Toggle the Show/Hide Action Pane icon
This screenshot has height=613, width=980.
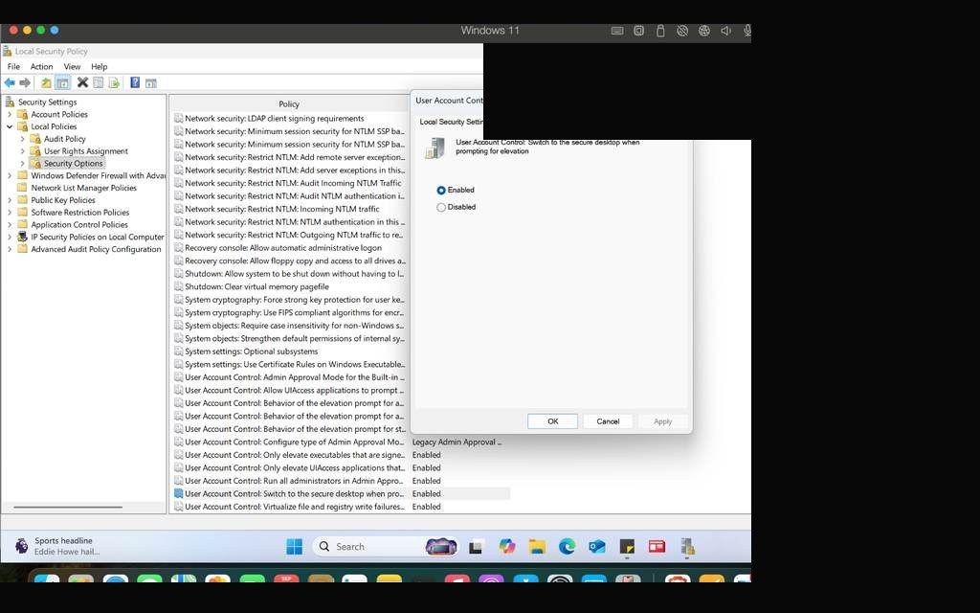point(150,82)
